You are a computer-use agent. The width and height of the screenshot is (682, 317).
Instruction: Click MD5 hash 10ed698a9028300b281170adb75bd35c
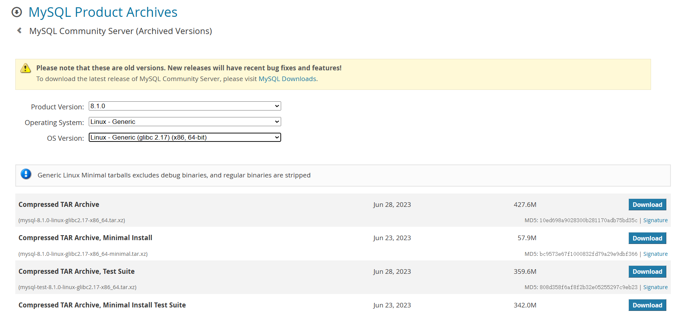[x=588, y=220]
